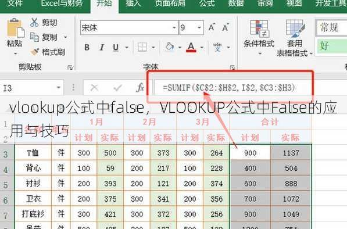
Task: Click the Paste (粘贴) clipboard icon
Action: [x=15, y=28]
